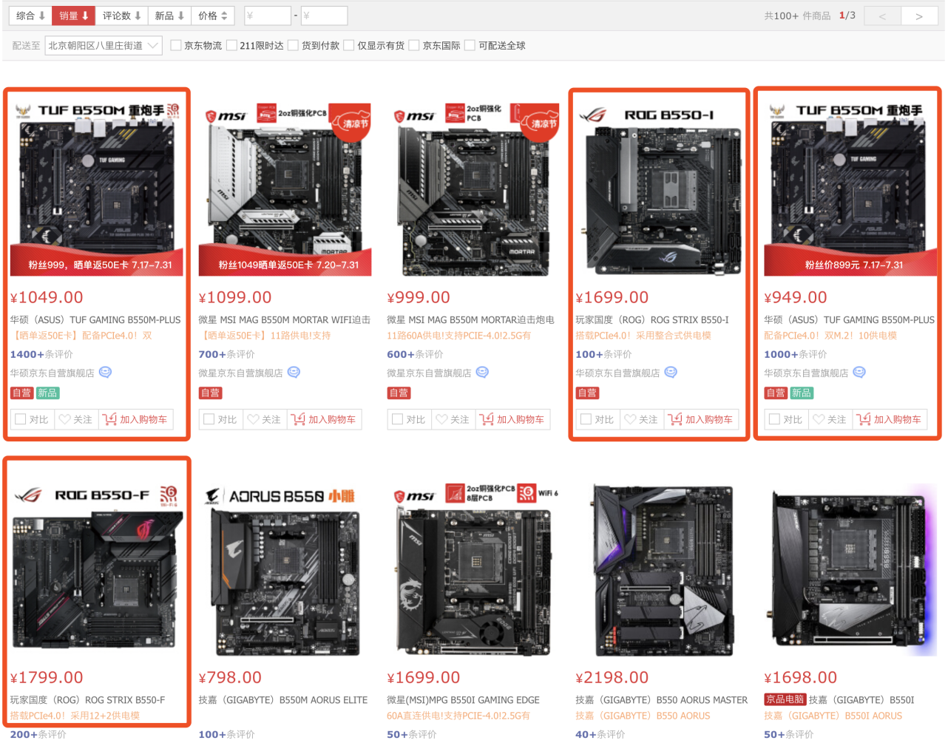Open 玩家国度 ROG STRIX B550-I title link
Viewport: 948px width, 743px height.
(652, 320)
